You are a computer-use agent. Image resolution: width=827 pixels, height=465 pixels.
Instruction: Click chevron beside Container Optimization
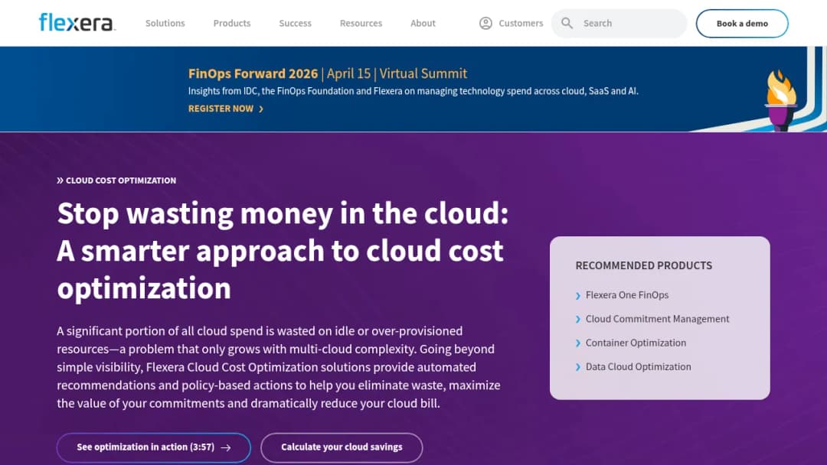coord(578,343)
